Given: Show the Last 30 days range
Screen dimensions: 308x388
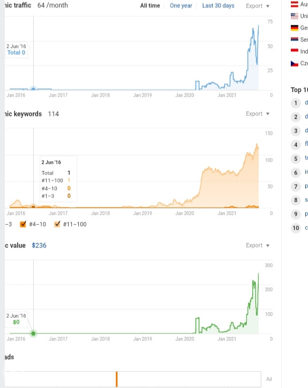Looking at the screenshot, I should point(218,6).
